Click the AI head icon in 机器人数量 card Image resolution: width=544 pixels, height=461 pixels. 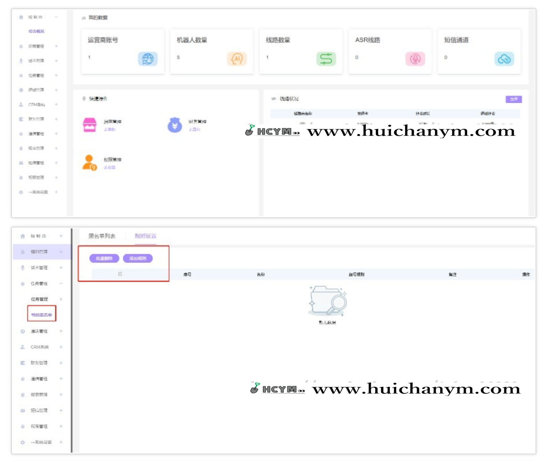click(x=237, y=59)
